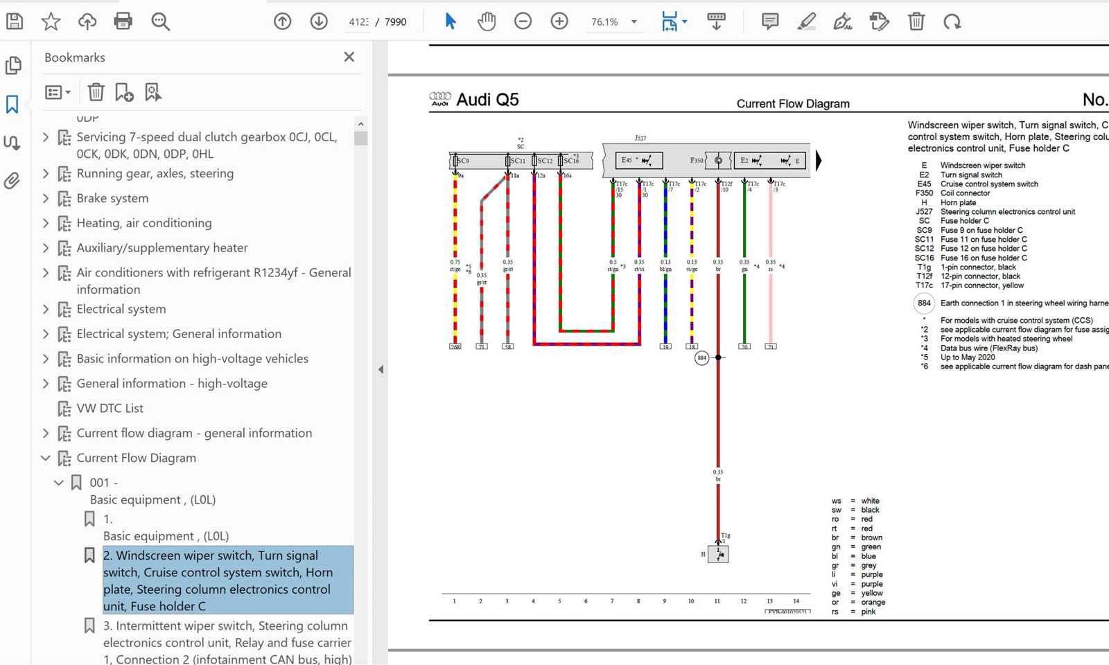Collapse the sidebar with the left arrow handle
This screenshot has height=665, width=1109.
click(x=381, y=369)
